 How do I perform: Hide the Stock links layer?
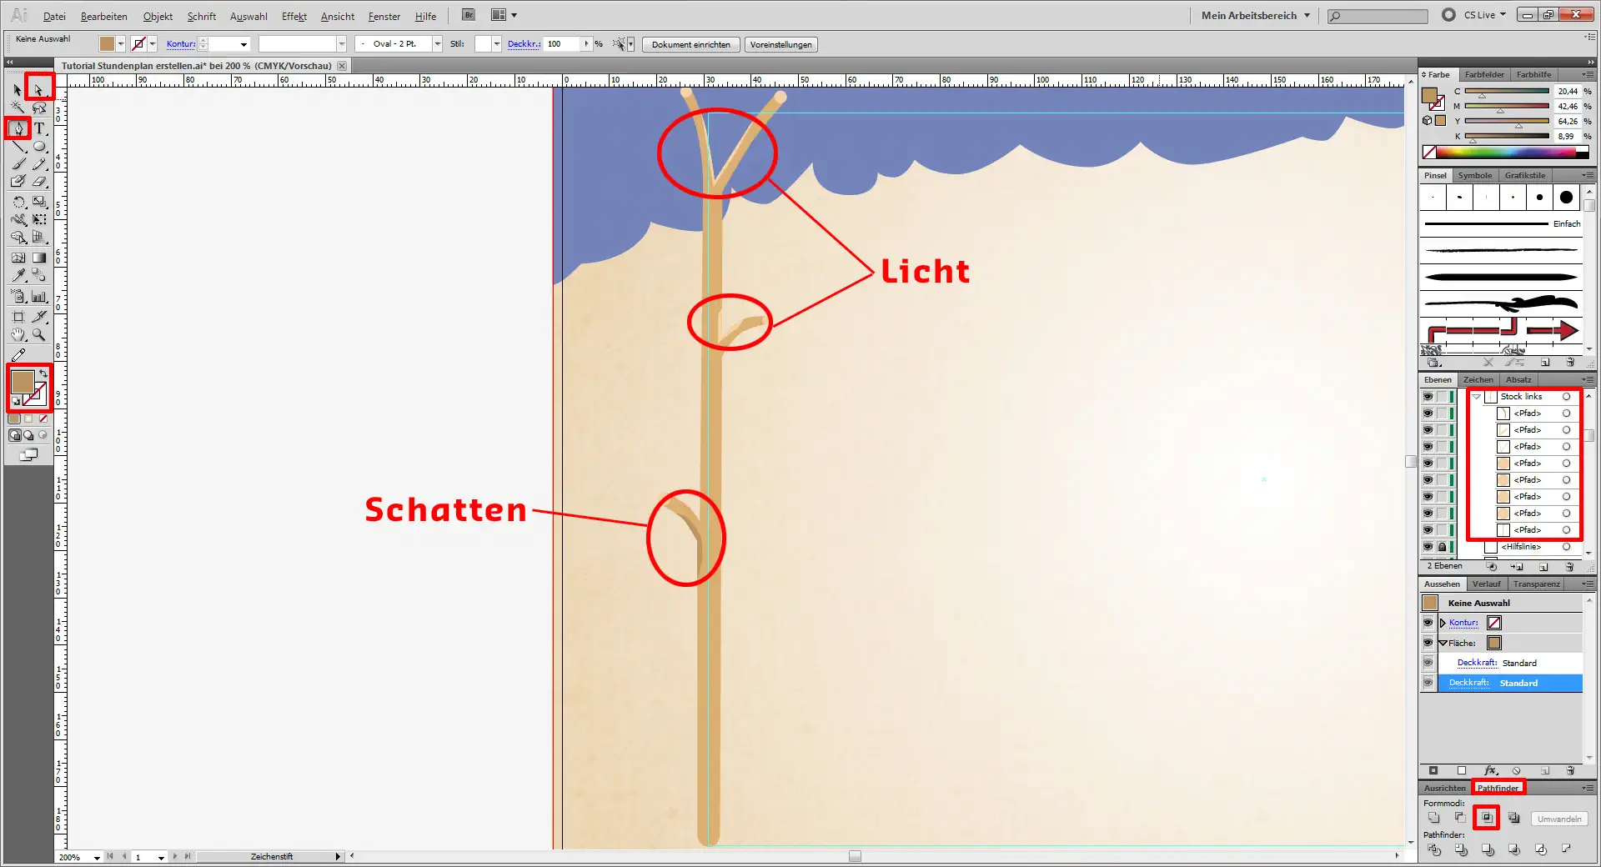point(1428,397)
